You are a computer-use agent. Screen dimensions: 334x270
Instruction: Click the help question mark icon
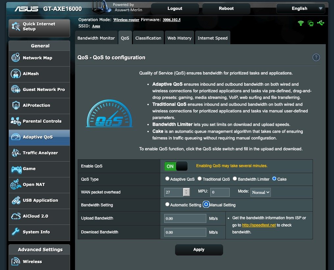coord(316,57)
